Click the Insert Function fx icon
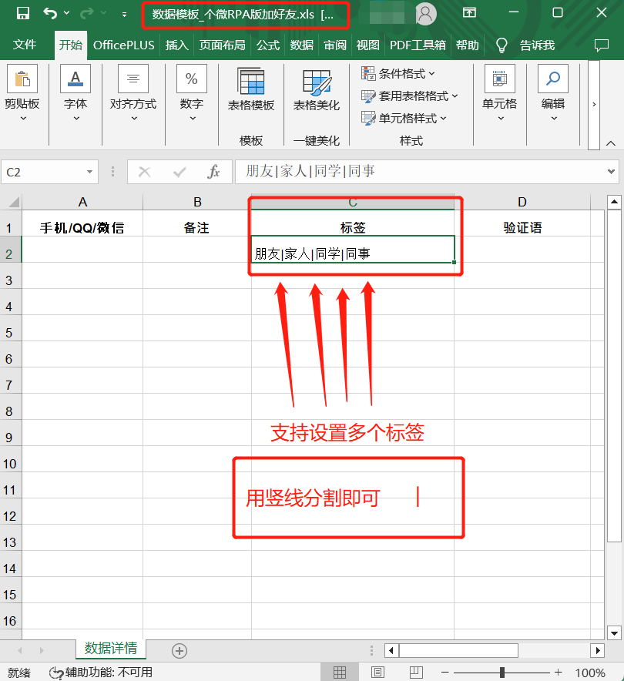This screenshot has width=624, height=681. coord(213,172)
